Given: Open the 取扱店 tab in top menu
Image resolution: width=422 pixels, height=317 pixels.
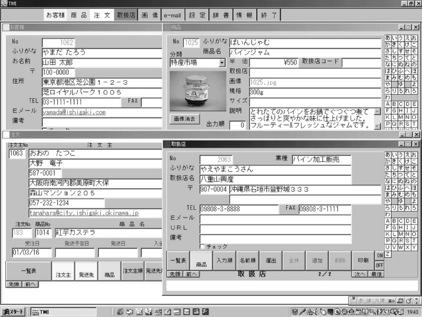Looking at the screenshot, I should tap(125, 15).
